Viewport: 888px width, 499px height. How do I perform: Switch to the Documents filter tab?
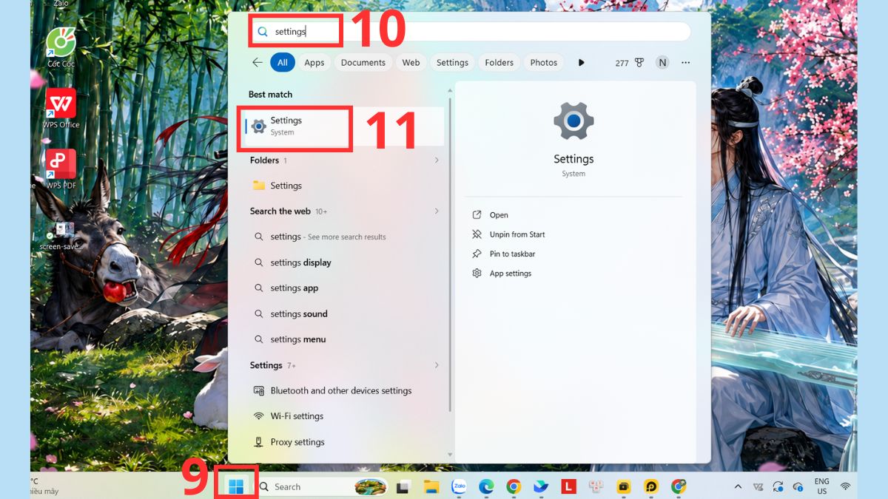click(x=363, y=63)
